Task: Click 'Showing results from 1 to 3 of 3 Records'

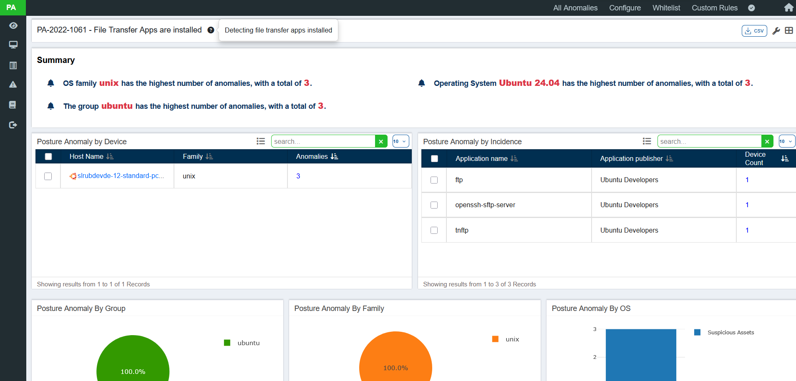Action: (479, 284)
